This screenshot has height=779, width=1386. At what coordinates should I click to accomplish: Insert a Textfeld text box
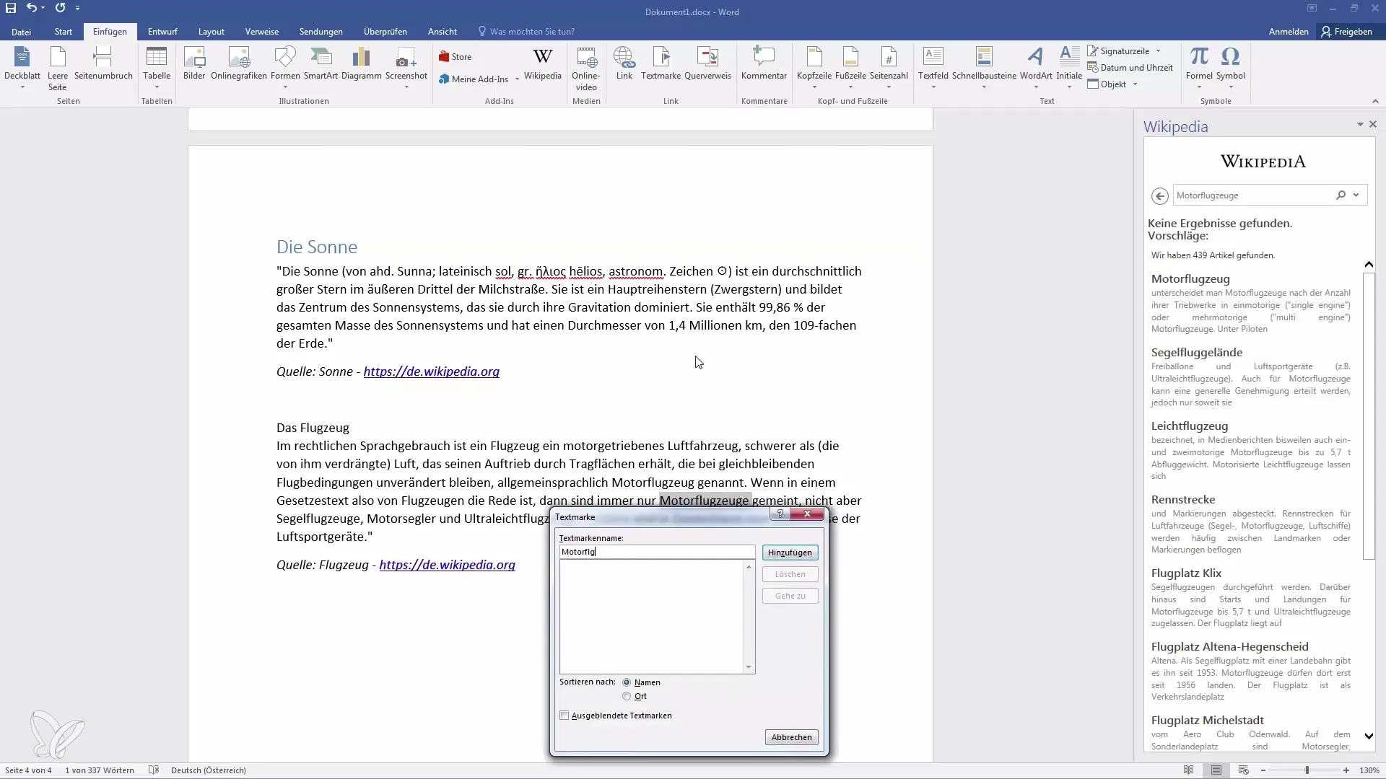pos(933,68)
